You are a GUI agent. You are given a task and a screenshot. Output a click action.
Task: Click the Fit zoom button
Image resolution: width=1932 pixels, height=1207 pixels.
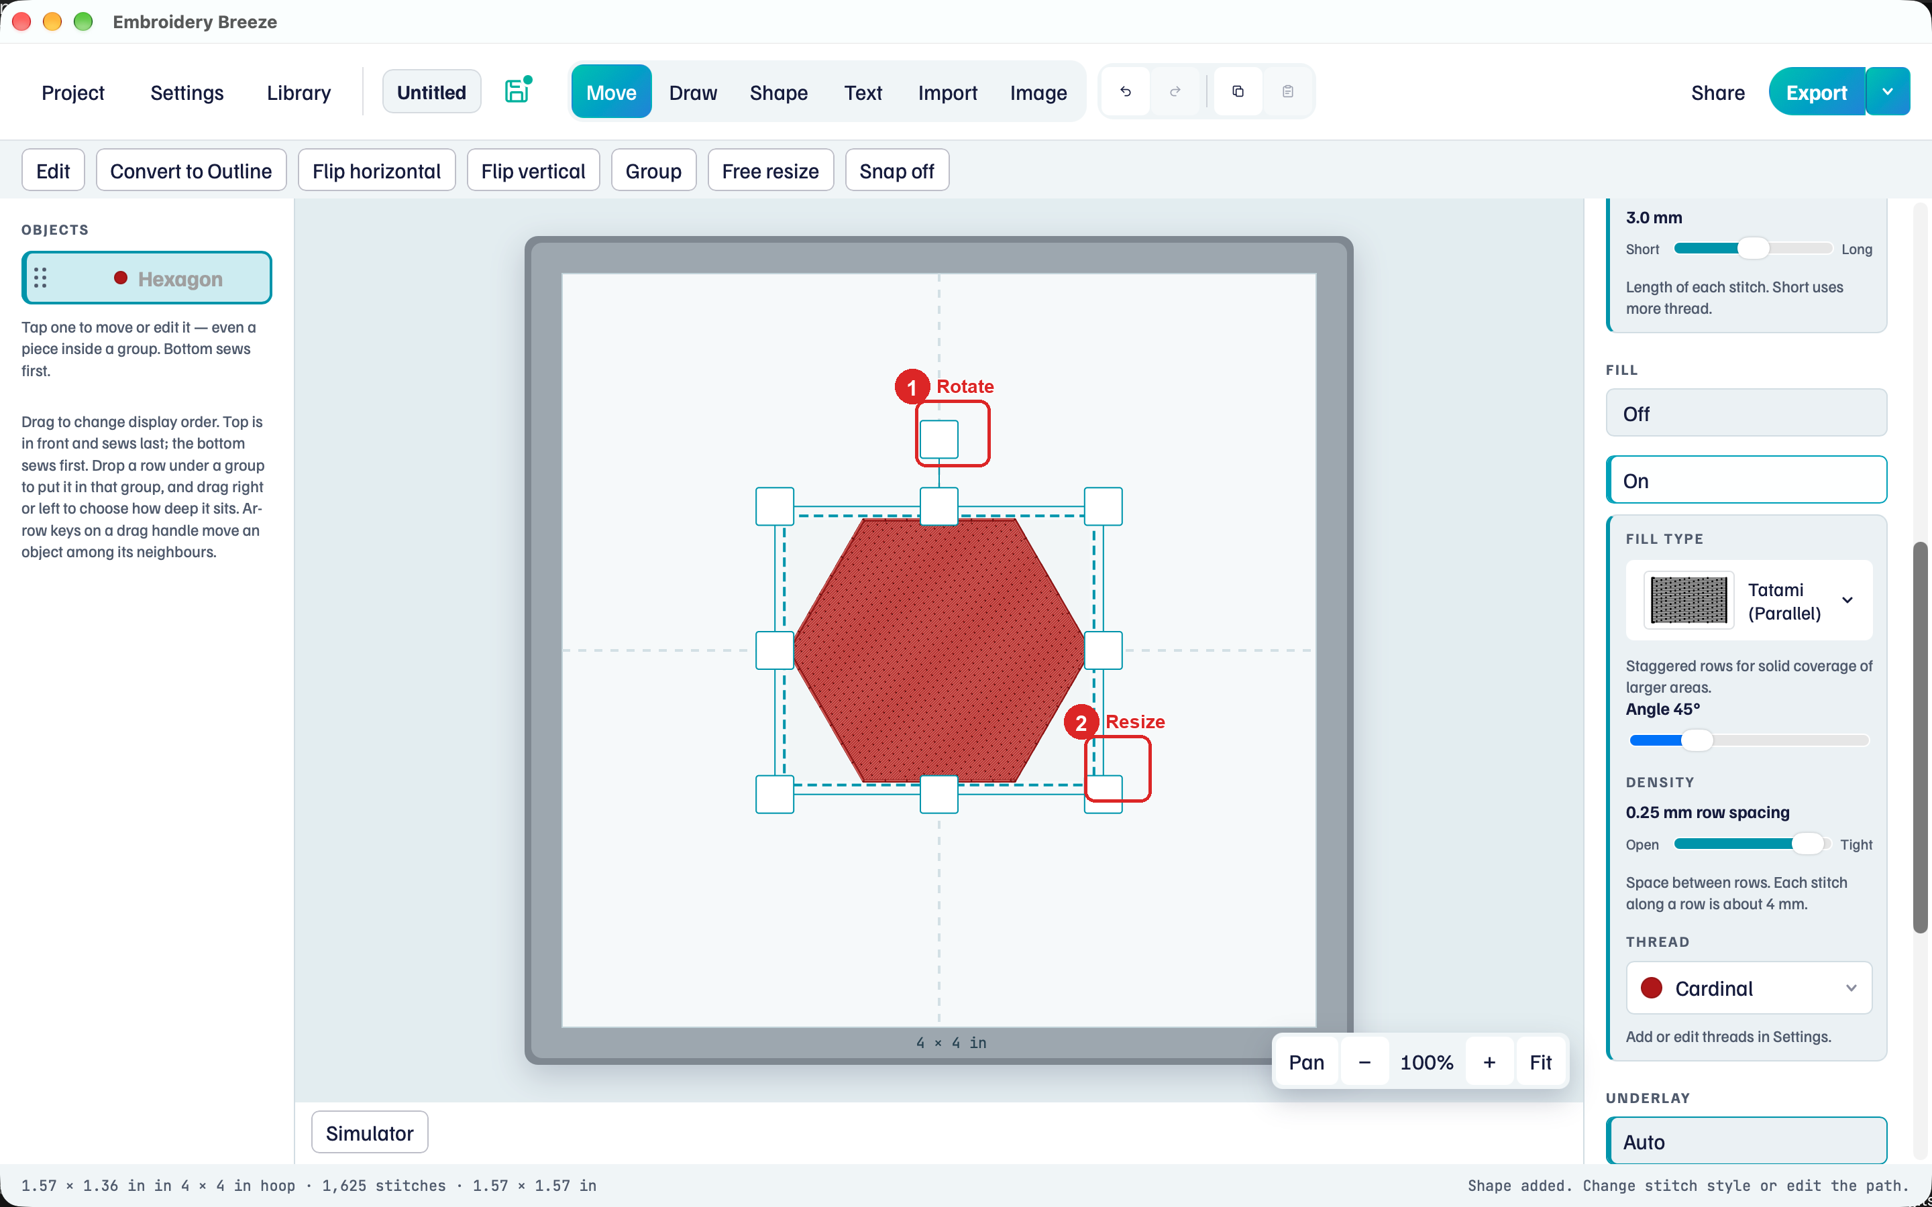pyautogui.click(x=1540, y=1061)
